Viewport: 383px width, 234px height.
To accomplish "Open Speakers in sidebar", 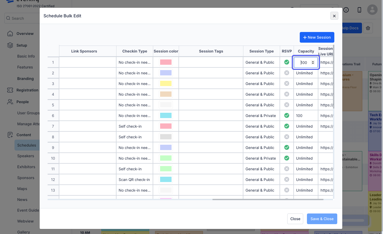I will [26, 156].
